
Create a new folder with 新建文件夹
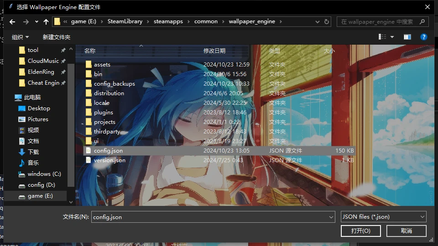tap(57, 37)
